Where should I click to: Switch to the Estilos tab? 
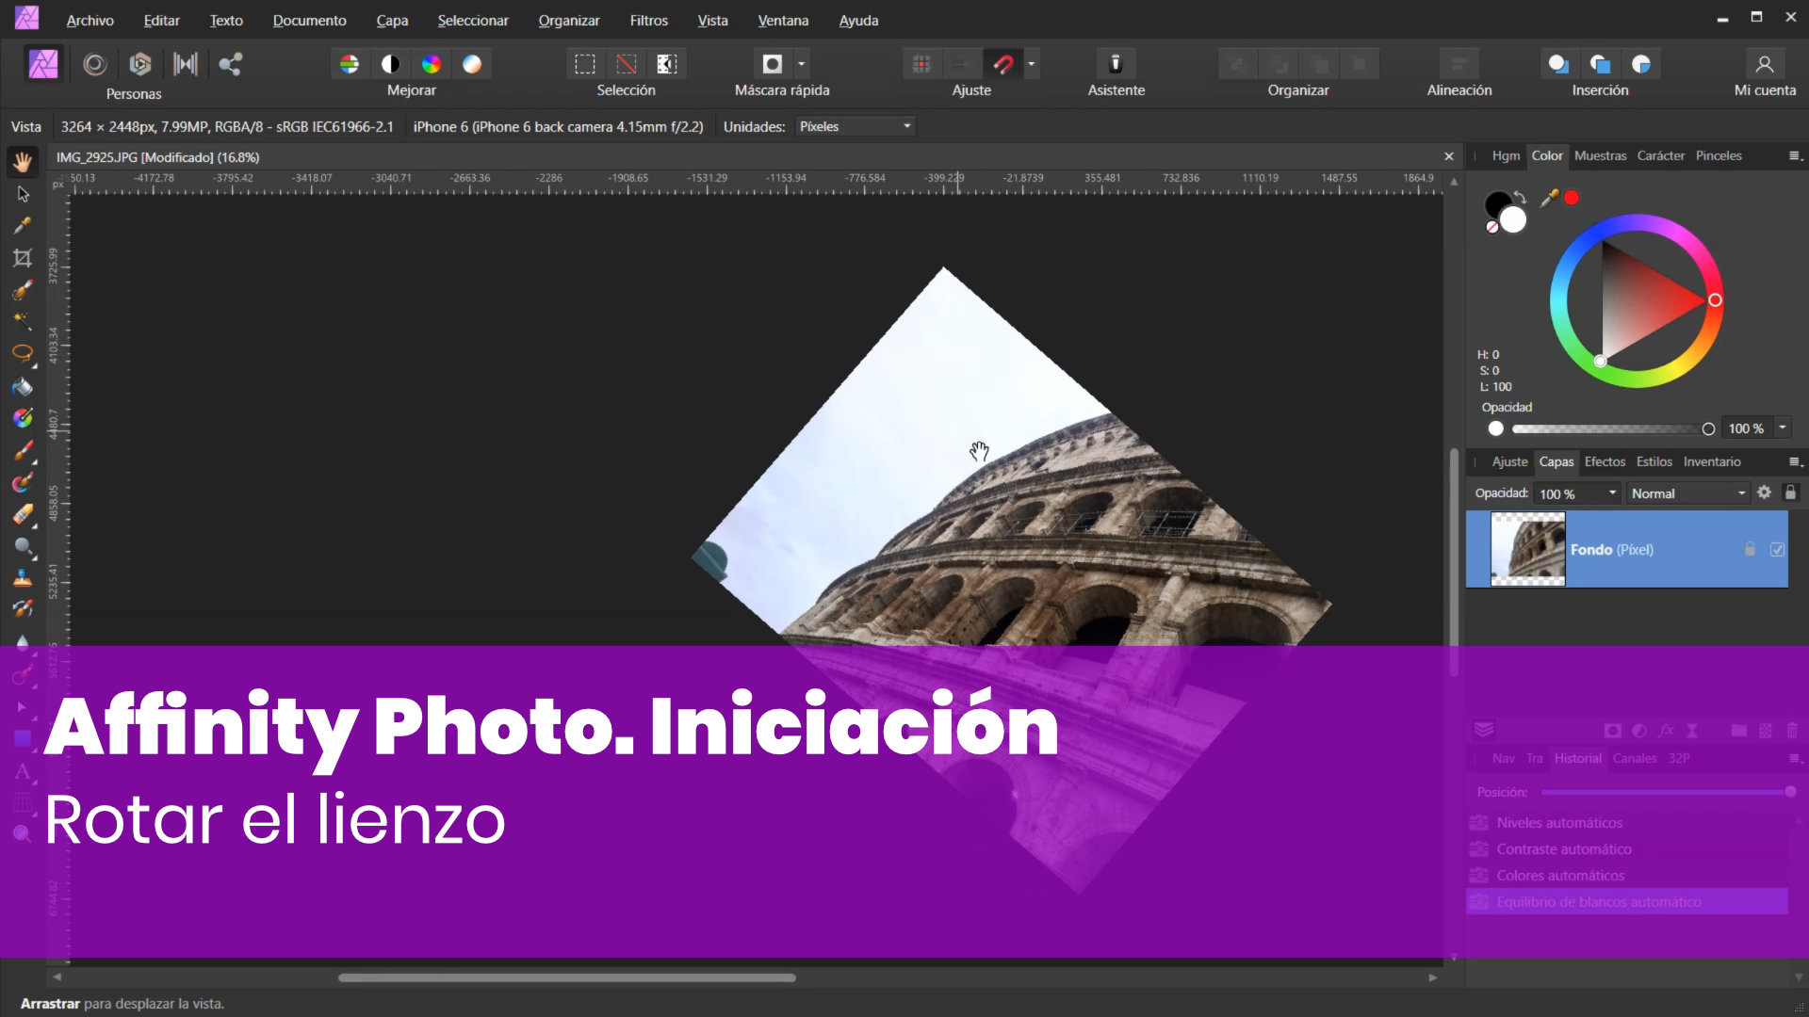(1654, 461)
